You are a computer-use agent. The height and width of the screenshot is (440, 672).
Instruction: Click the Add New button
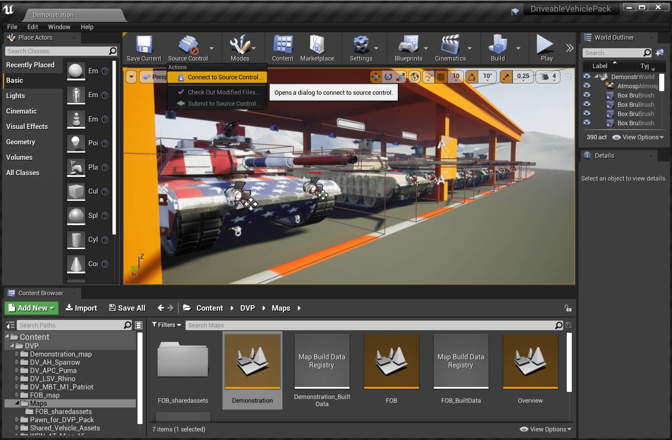[x=31, y=308]
